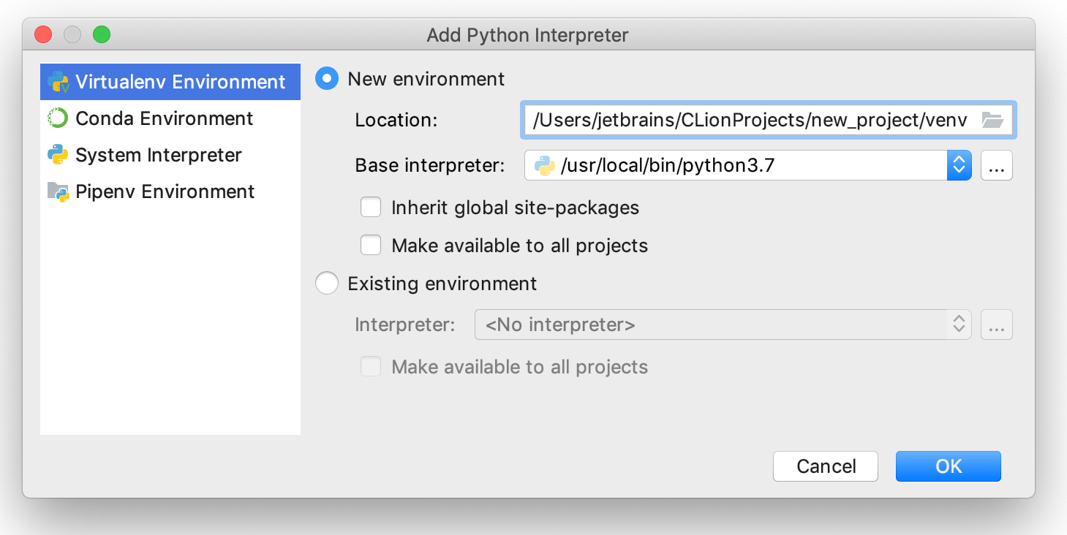This screenshot has width=1067, height=535.
Task: Select the System Interpreter Python icon
Action: 56,155
